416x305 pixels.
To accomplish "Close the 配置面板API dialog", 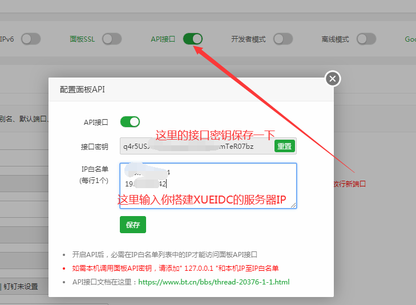I will click(333, 79).
